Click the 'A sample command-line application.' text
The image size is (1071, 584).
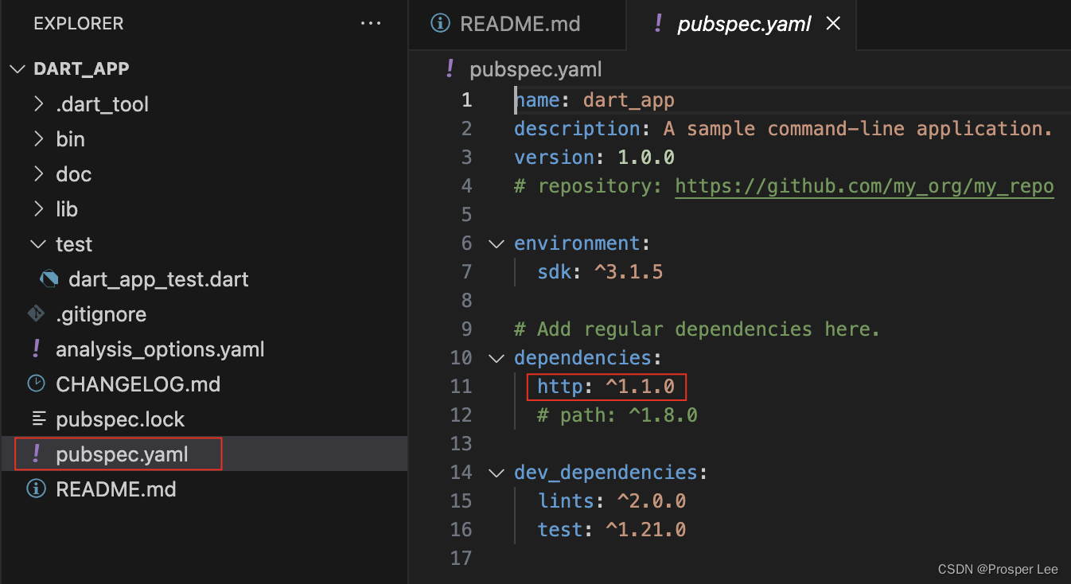tap(859, 129)
